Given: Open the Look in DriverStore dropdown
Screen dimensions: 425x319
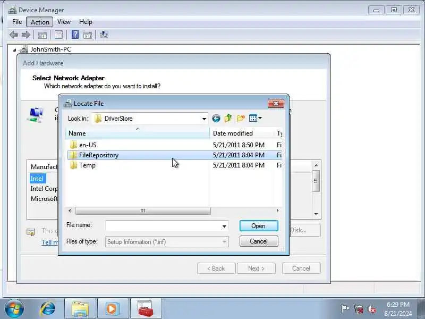Looking at the screenshot, I should 204,119.
